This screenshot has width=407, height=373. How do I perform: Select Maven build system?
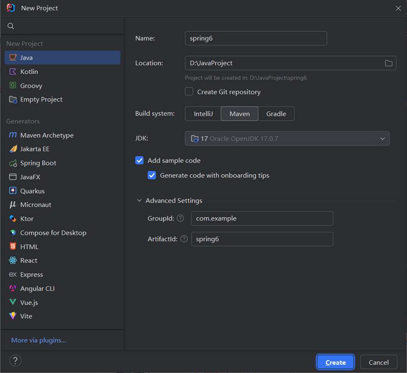239,114
